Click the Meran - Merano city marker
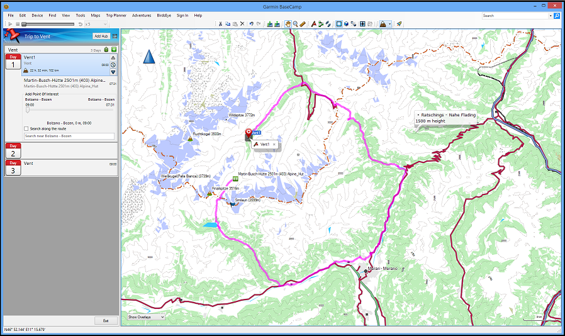 [366, 271]
